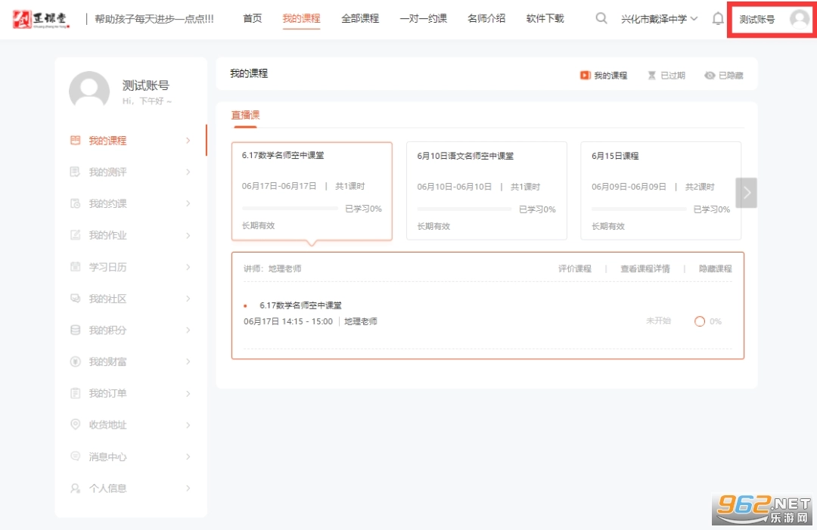The height and width of the screenshot is (530, 817).
Task: Show hidden courses via 已隐藏 eye
Action: [723, 76]
